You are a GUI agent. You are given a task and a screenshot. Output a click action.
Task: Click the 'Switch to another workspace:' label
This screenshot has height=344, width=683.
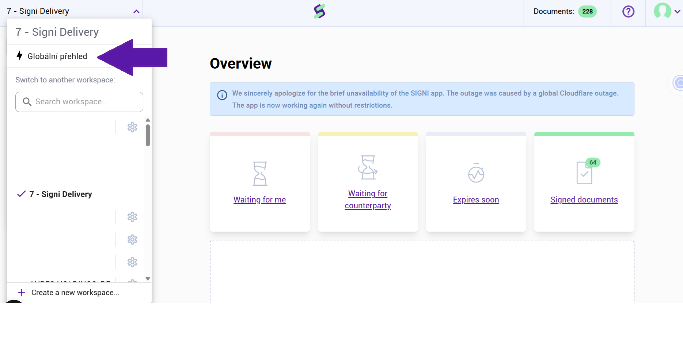click(x=65, y=80)
